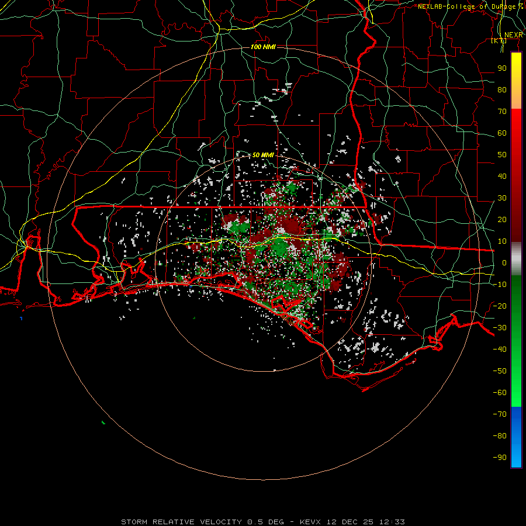Select the -20 knot scale label
The image size is (526, 526).
(500, 306)
